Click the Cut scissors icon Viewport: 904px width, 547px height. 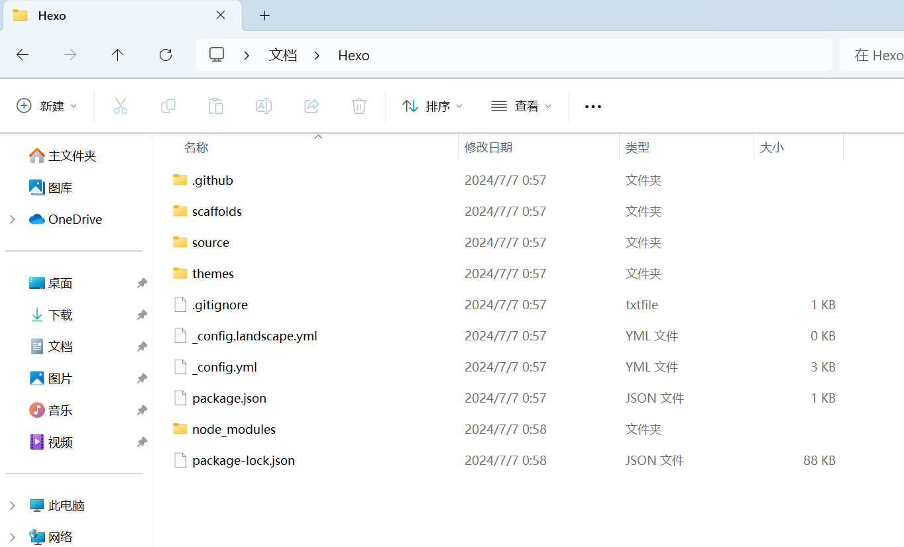[x=120, y=106]
